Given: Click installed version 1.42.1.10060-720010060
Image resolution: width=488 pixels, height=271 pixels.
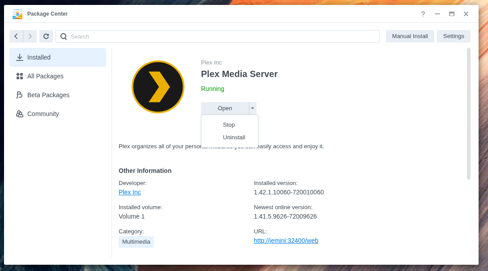Looking at the screenshot, I should [x=289, y=192].
